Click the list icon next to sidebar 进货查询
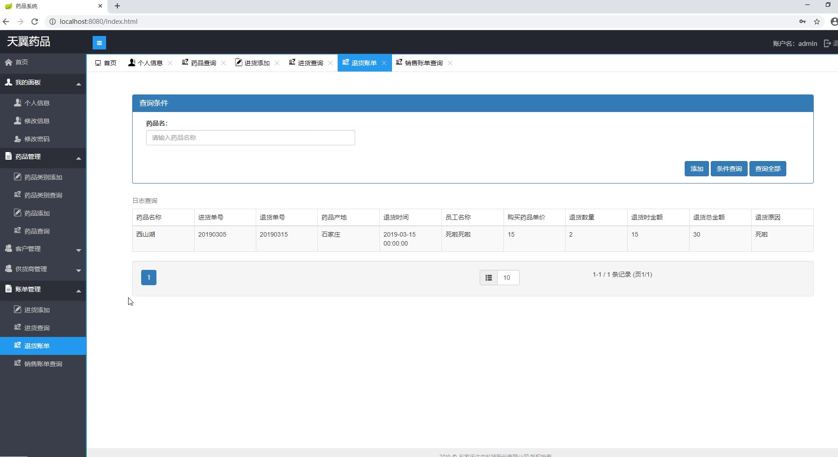The width and height of the screenshot is (838, 457). 18,327
